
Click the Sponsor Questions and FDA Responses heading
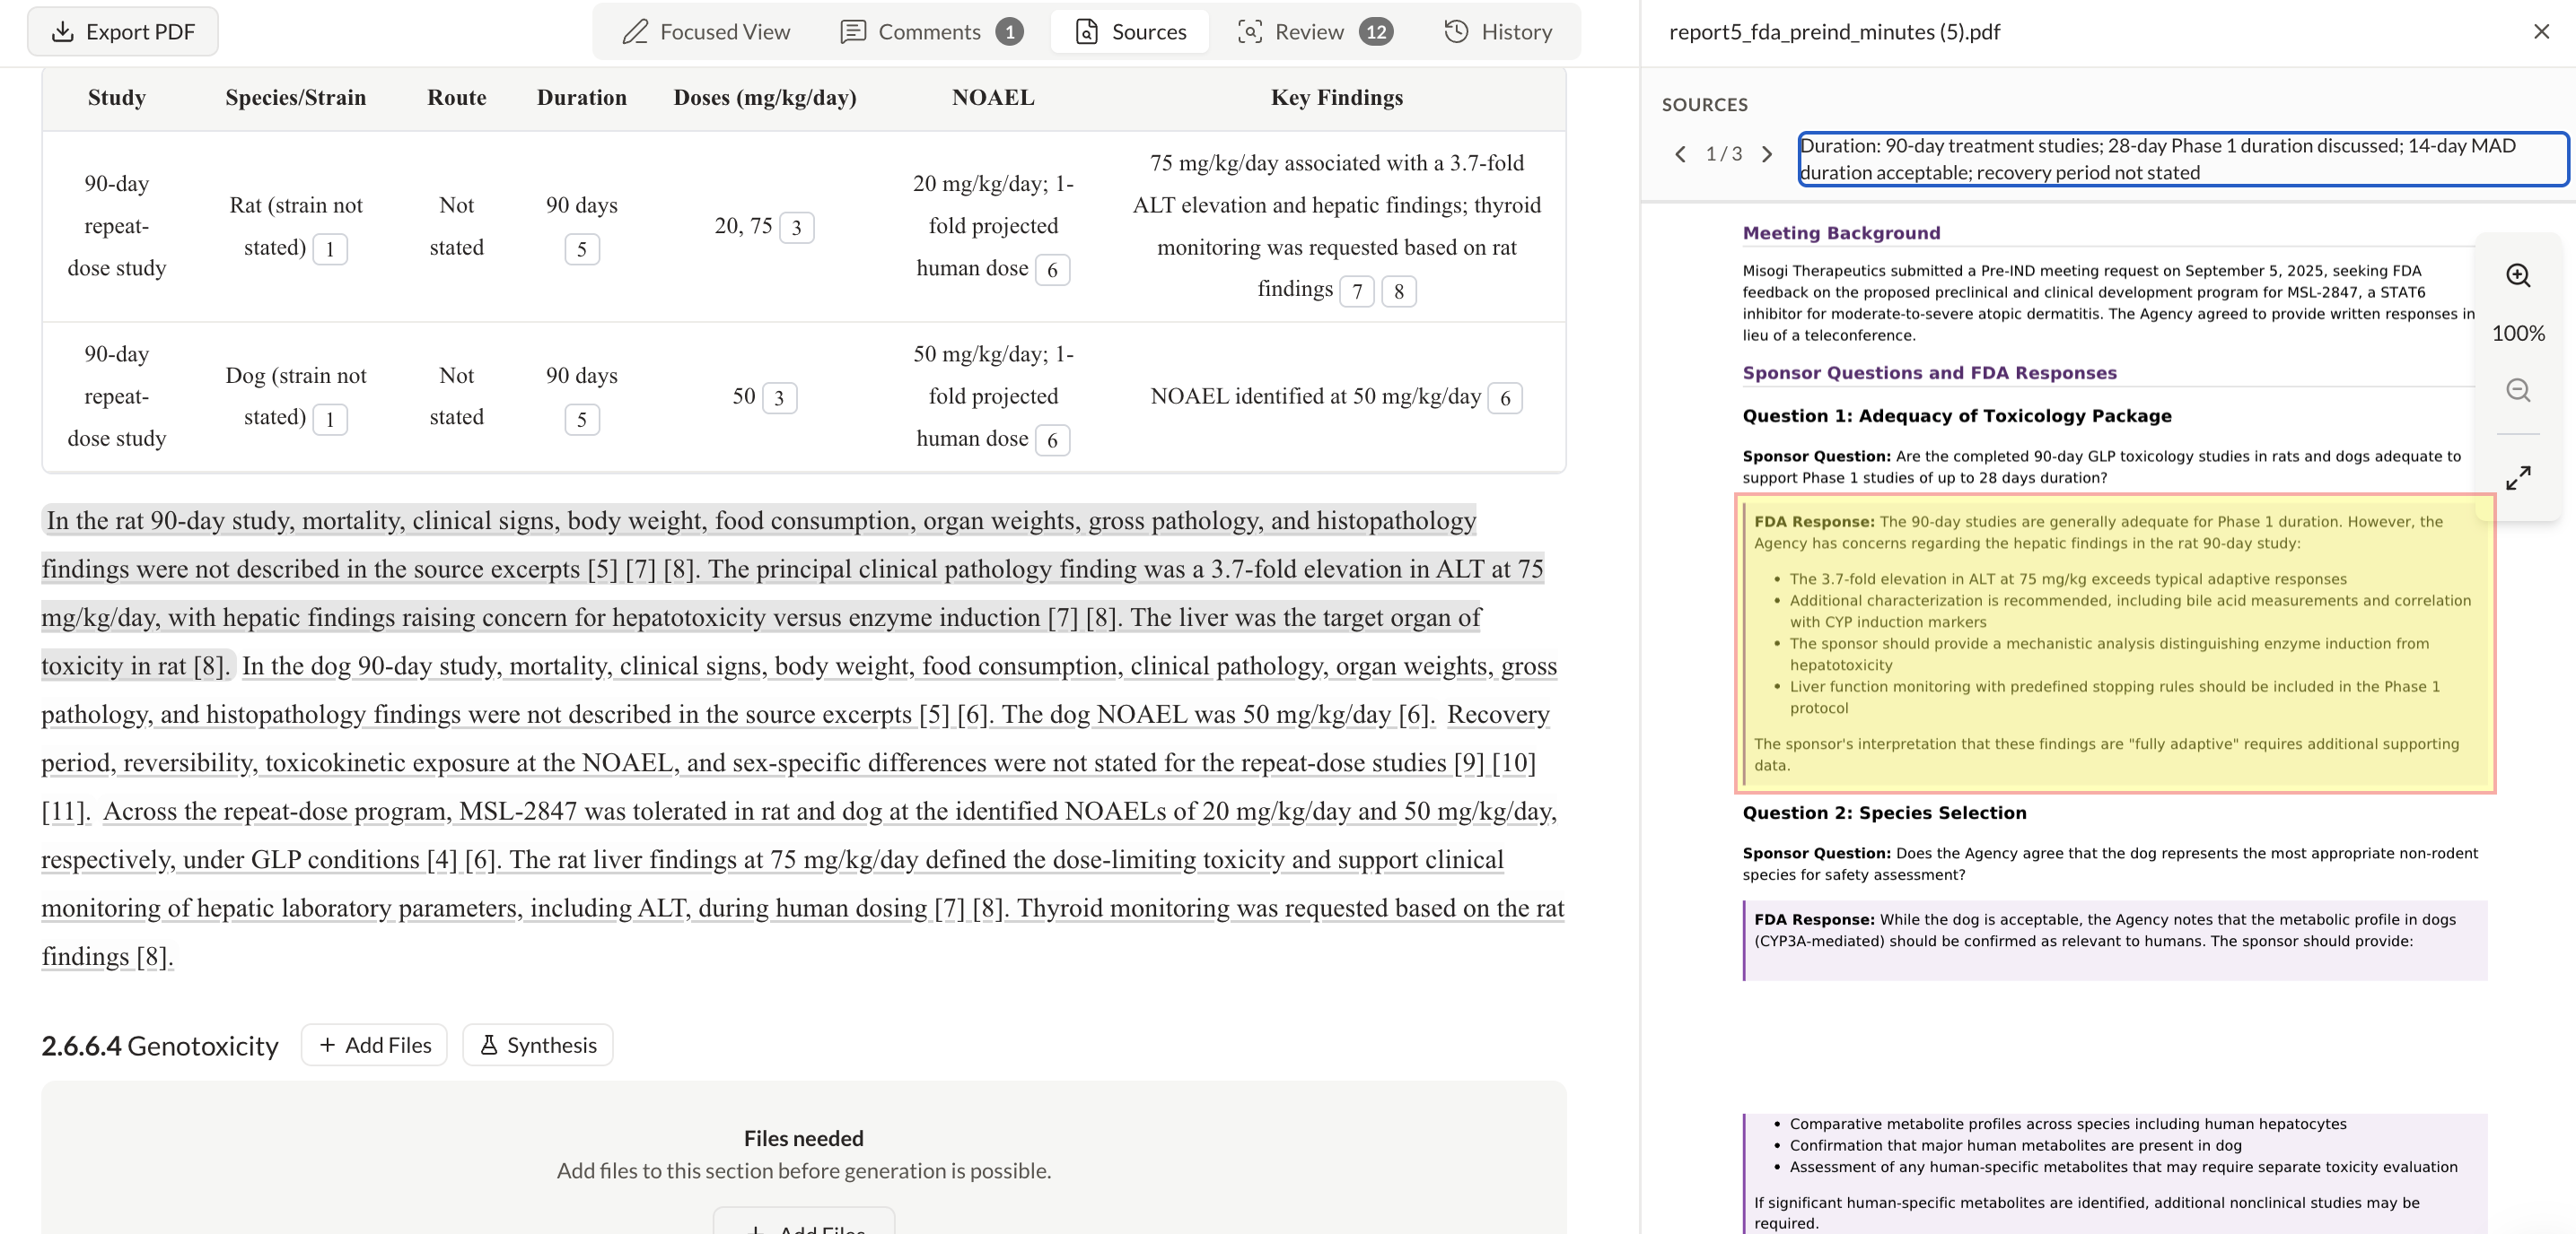click(x=1929, y=374)
